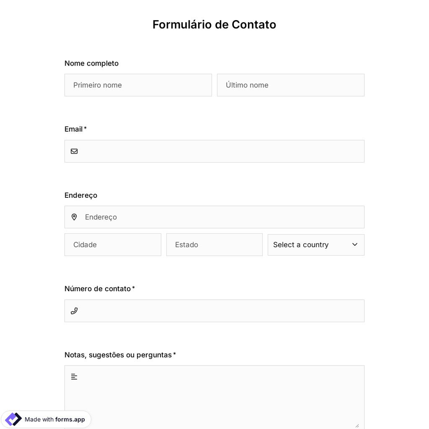Click the "Cidade" input field
This screenshot has width=429, height=429.
[113, 245]
